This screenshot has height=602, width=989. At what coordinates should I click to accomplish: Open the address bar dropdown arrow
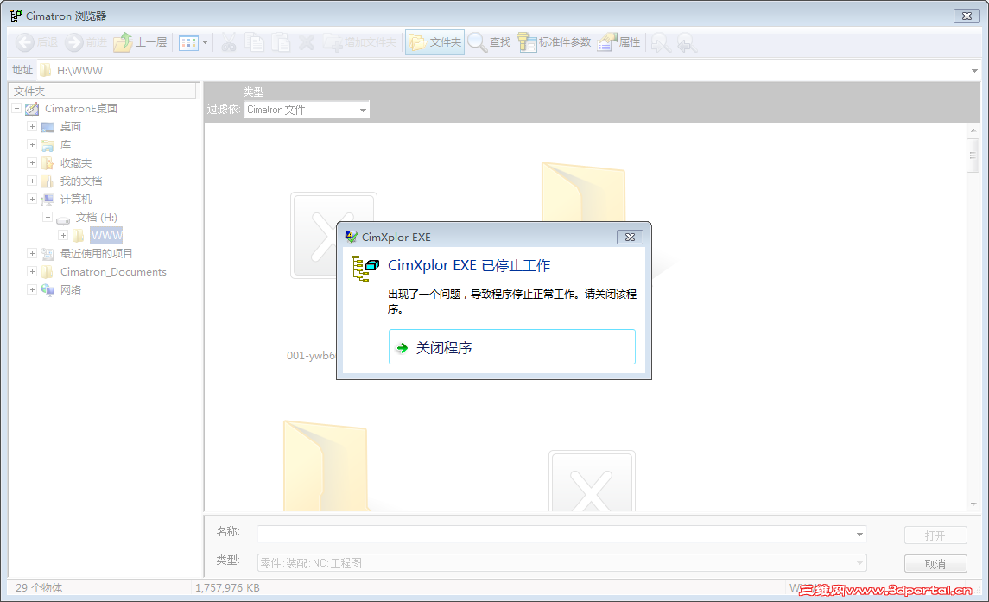pos(974,71)
